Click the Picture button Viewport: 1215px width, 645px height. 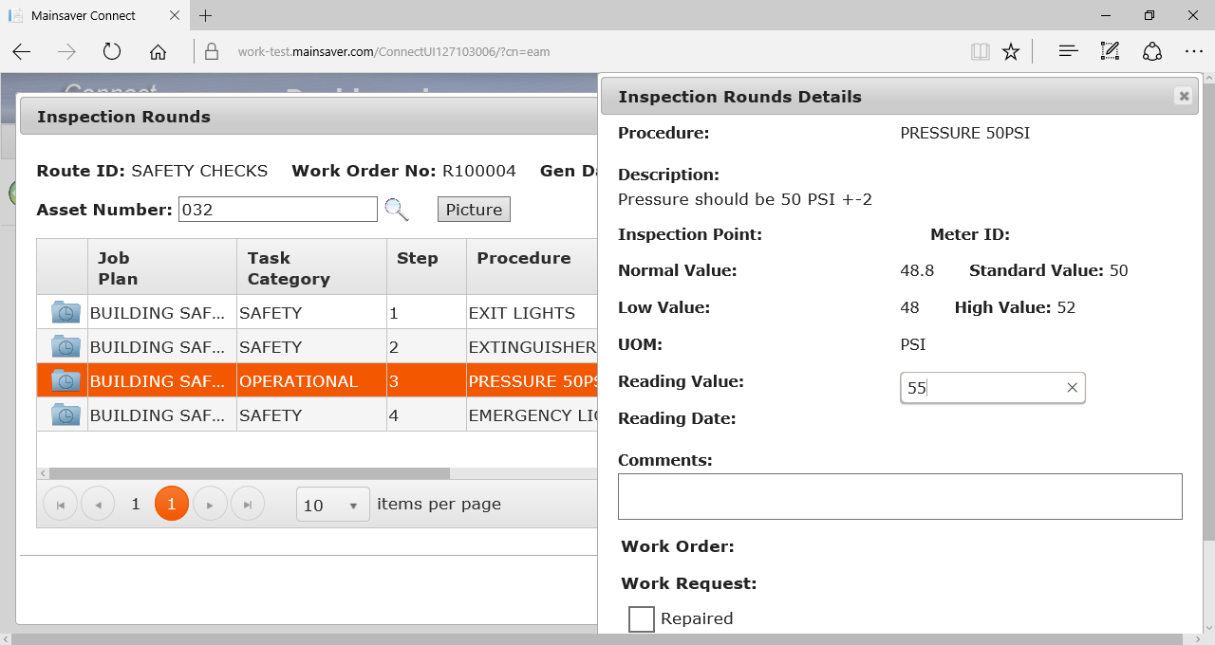(x=473, y=209)
